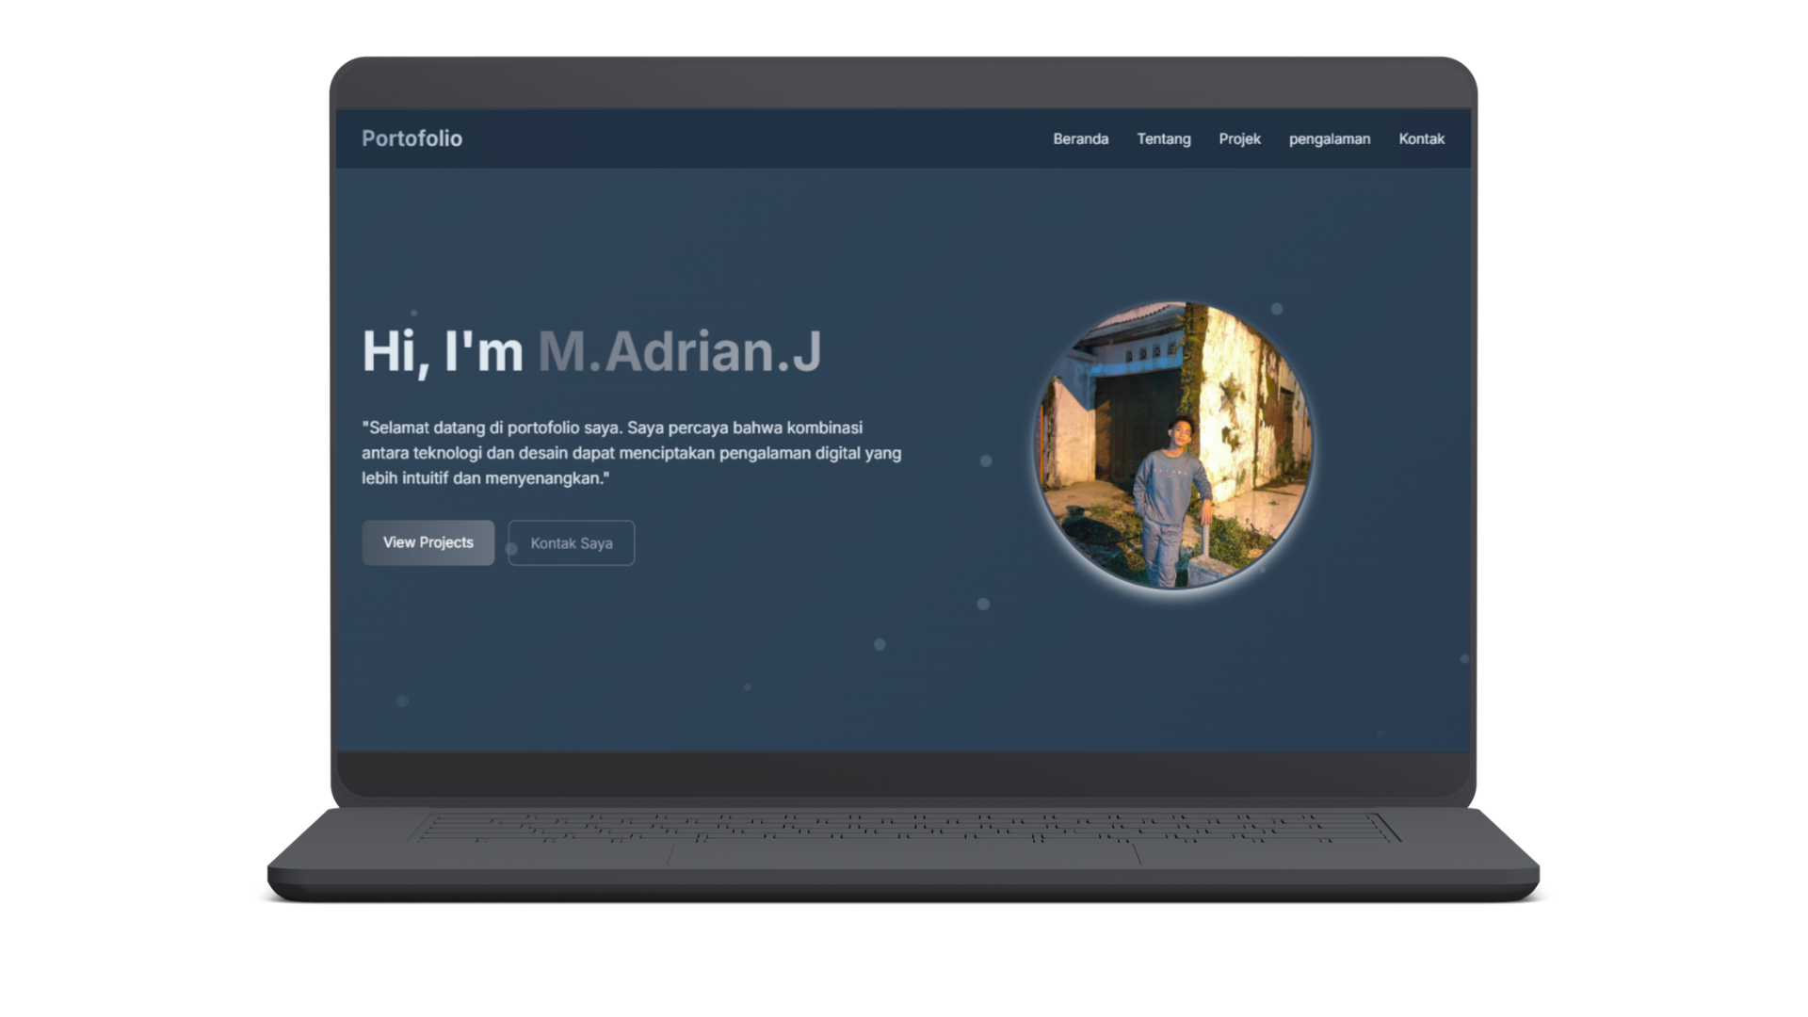
Task: Click particle dot at photo's top-right
Action: (x=1277, y=309)
